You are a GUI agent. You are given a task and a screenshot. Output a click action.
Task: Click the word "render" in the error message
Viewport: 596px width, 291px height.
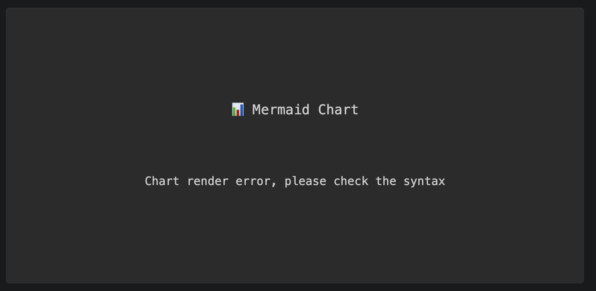pos(208,181)
